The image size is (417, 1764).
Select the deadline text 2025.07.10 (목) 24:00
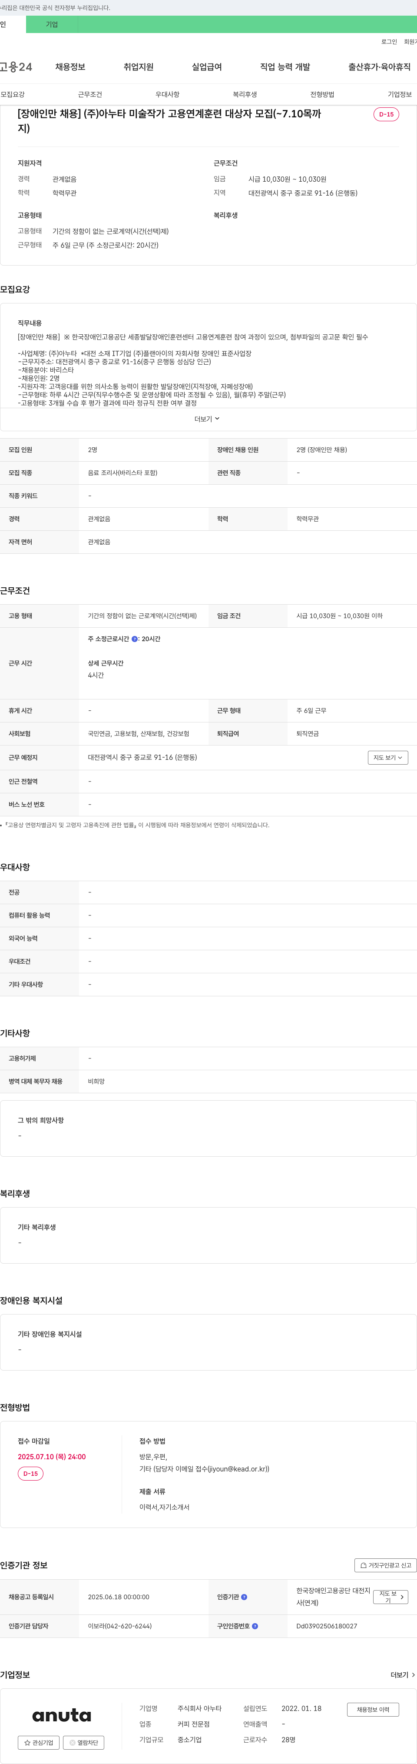(x=51, y=1457)
